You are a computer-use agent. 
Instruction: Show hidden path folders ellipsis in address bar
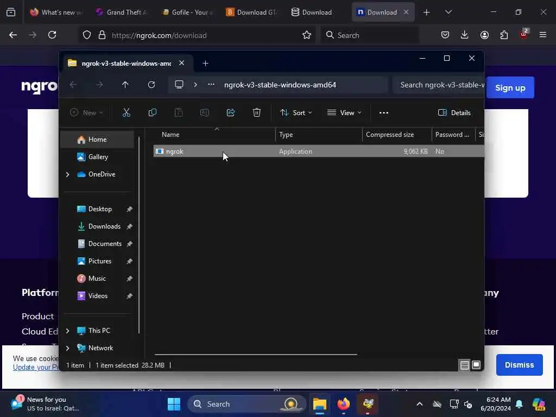click(211, 85)
